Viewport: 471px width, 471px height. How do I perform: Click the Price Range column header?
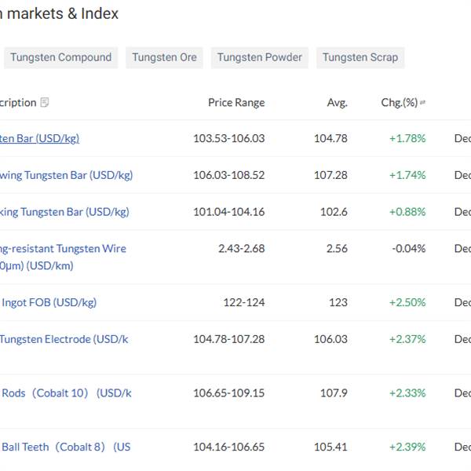(236, 103)
